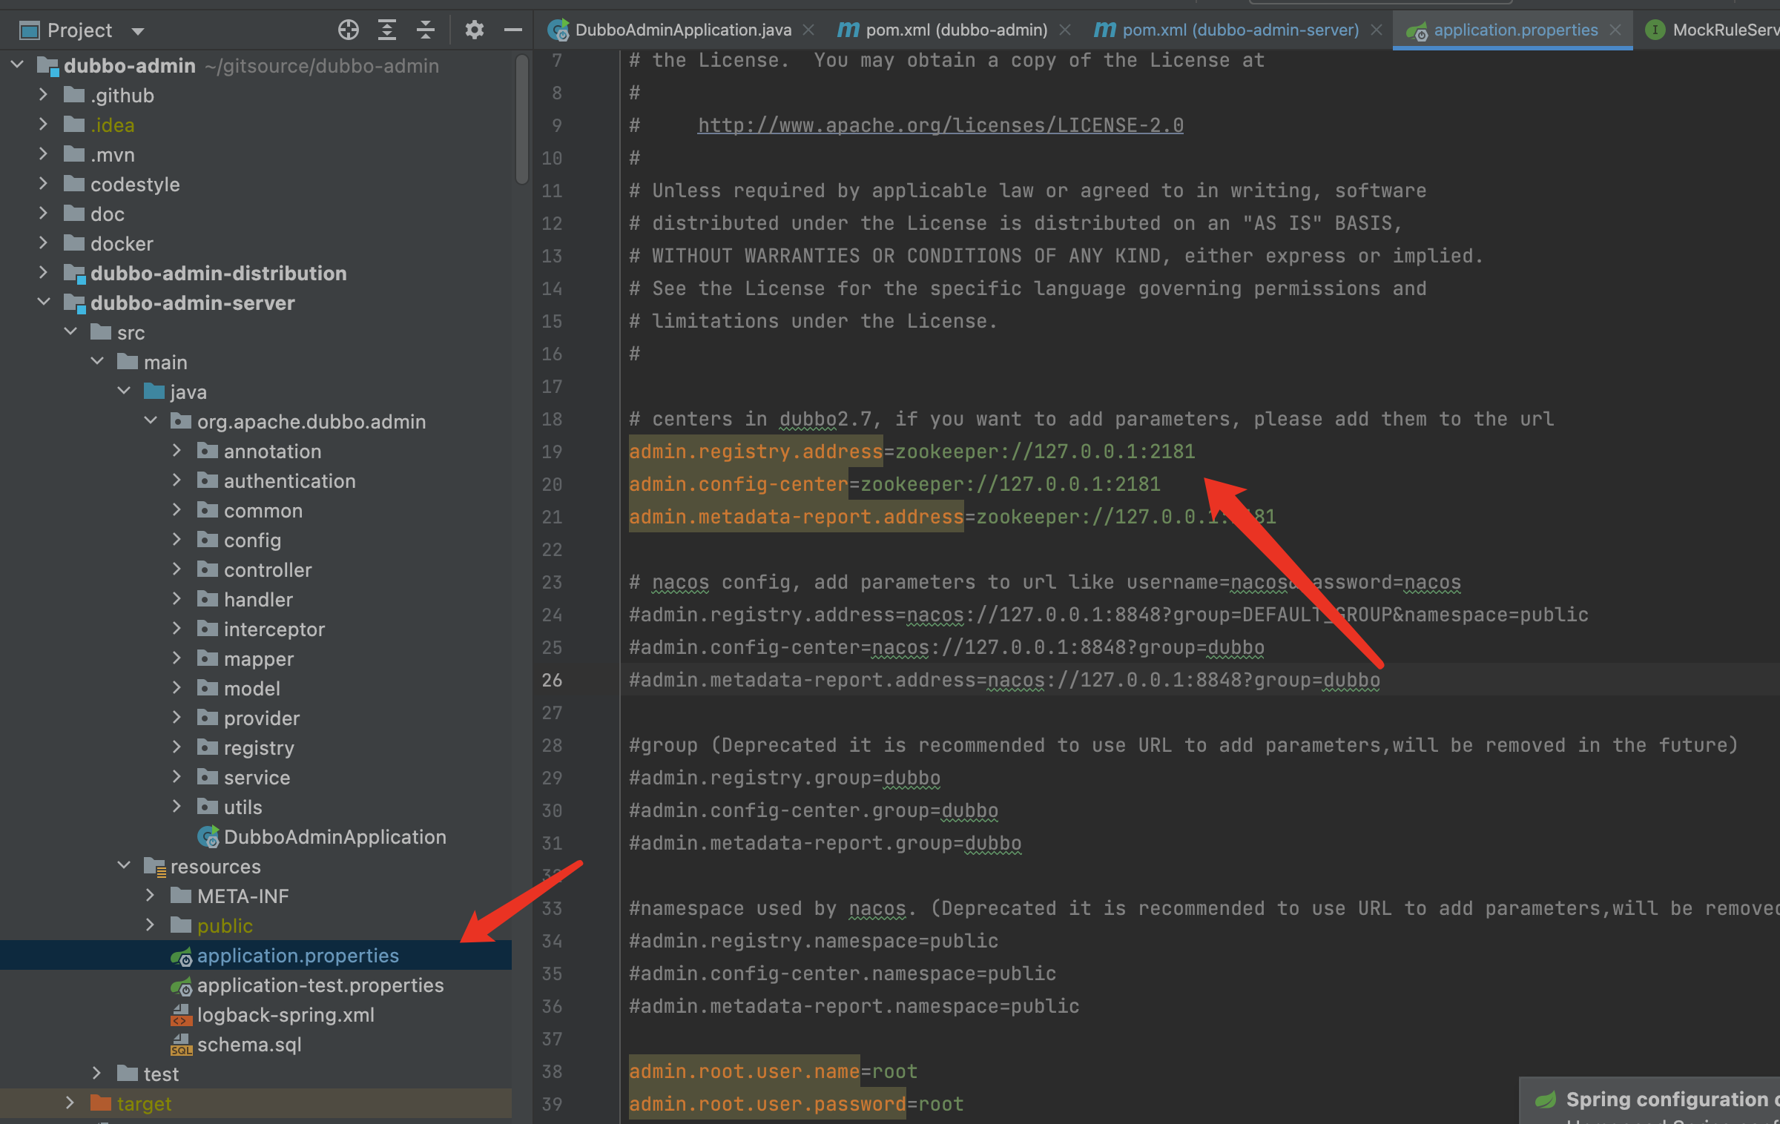Expand the controller package

[x=177, y=569]
